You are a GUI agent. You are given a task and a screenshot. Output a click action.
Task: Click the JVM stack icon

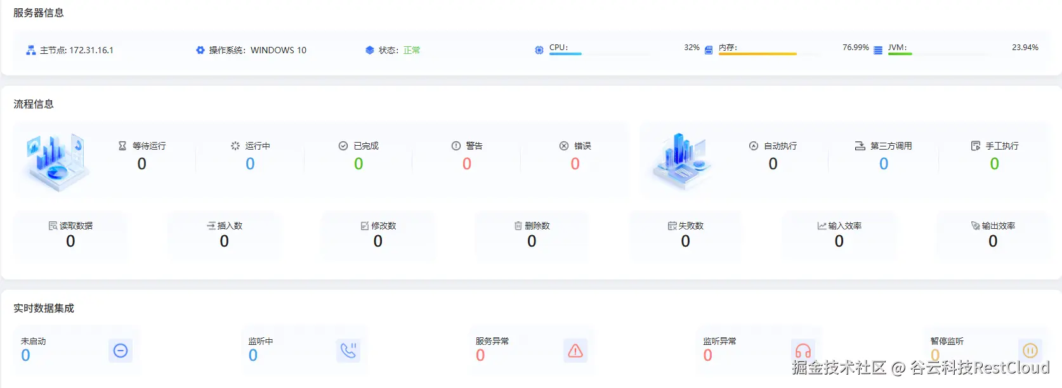pyautogui.click(x=878, y=50)
